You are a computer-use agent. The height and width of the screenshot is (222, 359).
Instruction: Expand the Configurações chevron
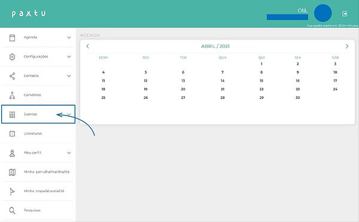pyautogui.click(x=69, y=56)
